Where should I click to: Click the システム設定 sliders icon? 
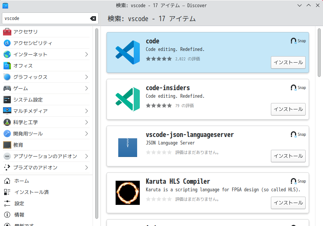[x=7, y=100]
